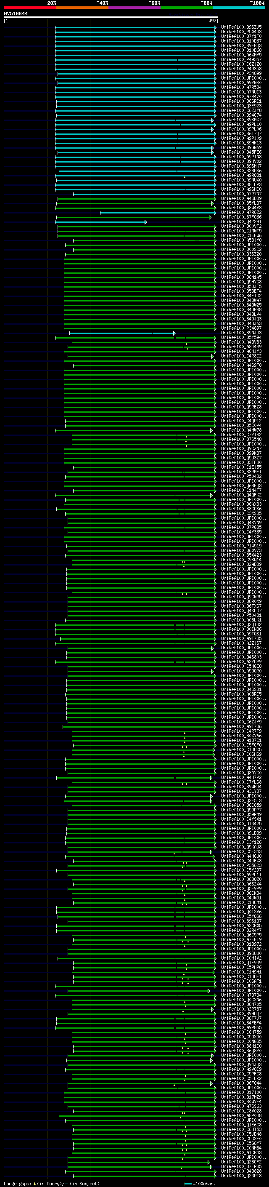Click hit label UniRef100_B9SMX7
This screenshot has height=1187, width=269.
click(x=241, y=120)
